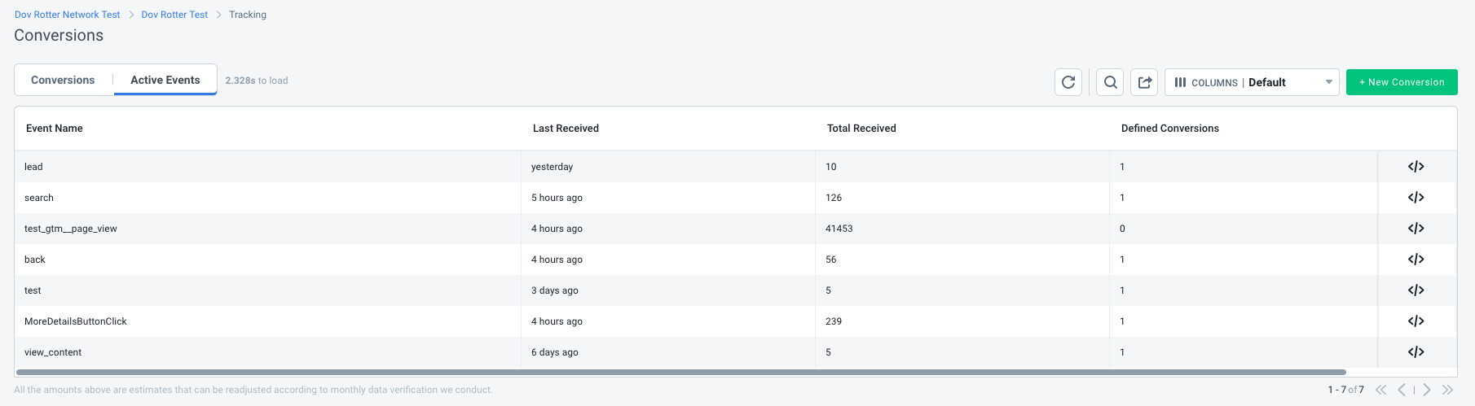
Task: View code for view_content event
Action: [x=1416, y=352]
